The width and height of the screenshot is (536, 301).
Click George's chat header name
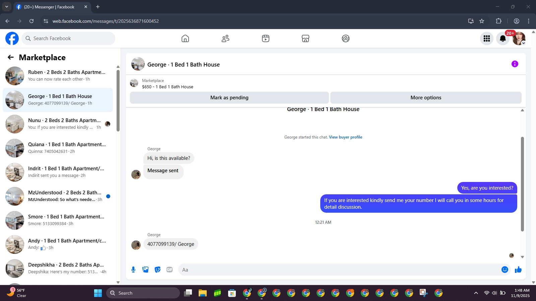coord(184,65)
